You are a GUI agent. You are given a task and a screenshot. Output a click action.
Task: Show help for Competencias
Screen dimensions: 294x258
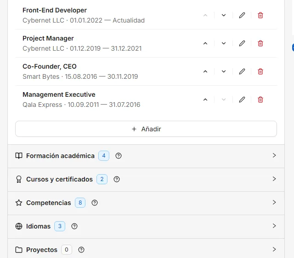point(95,203)
